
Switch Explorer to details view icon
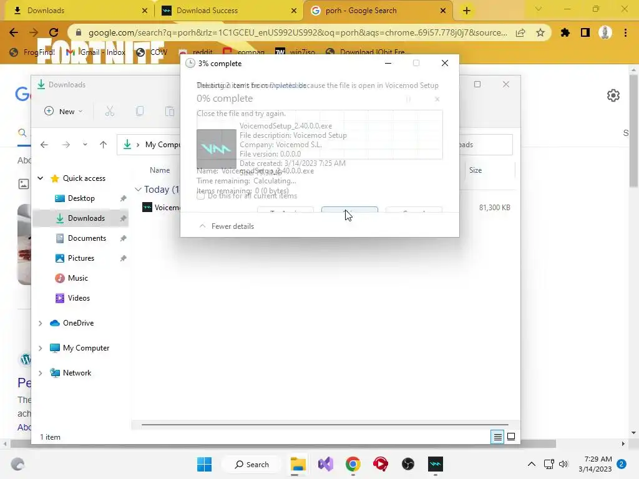tap(497, 437)
